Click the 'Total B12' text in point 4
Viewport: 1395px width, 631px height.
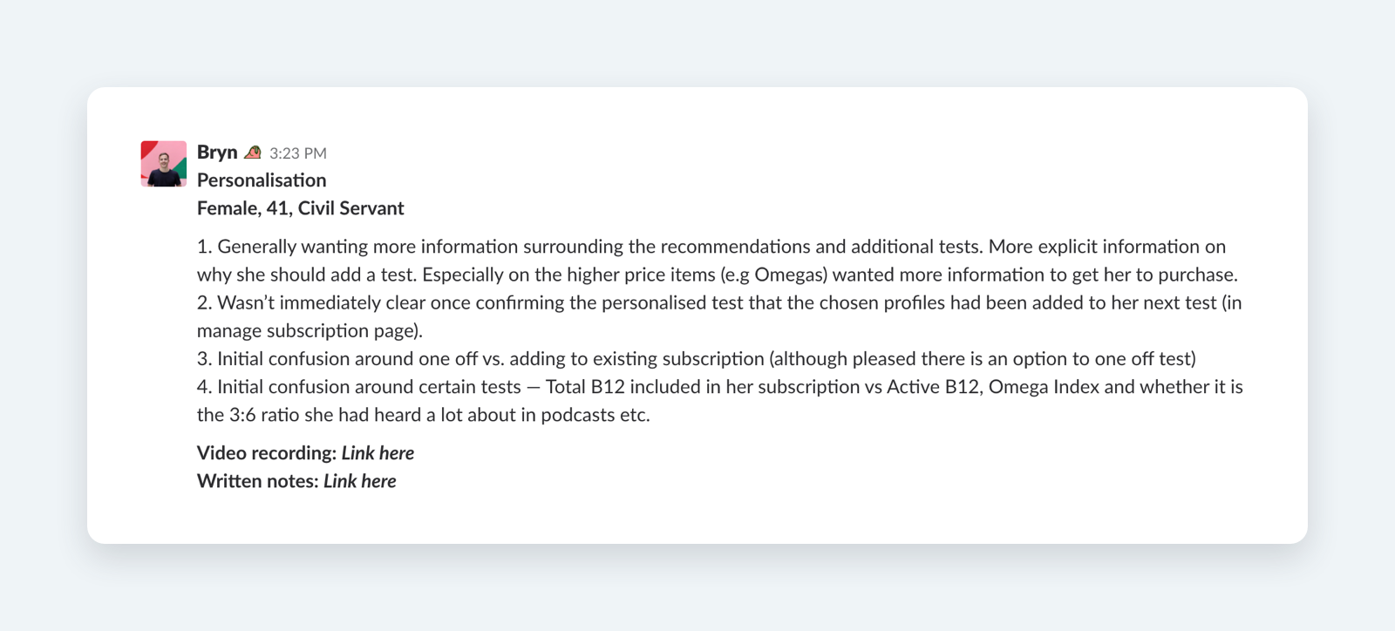(585, 386)
